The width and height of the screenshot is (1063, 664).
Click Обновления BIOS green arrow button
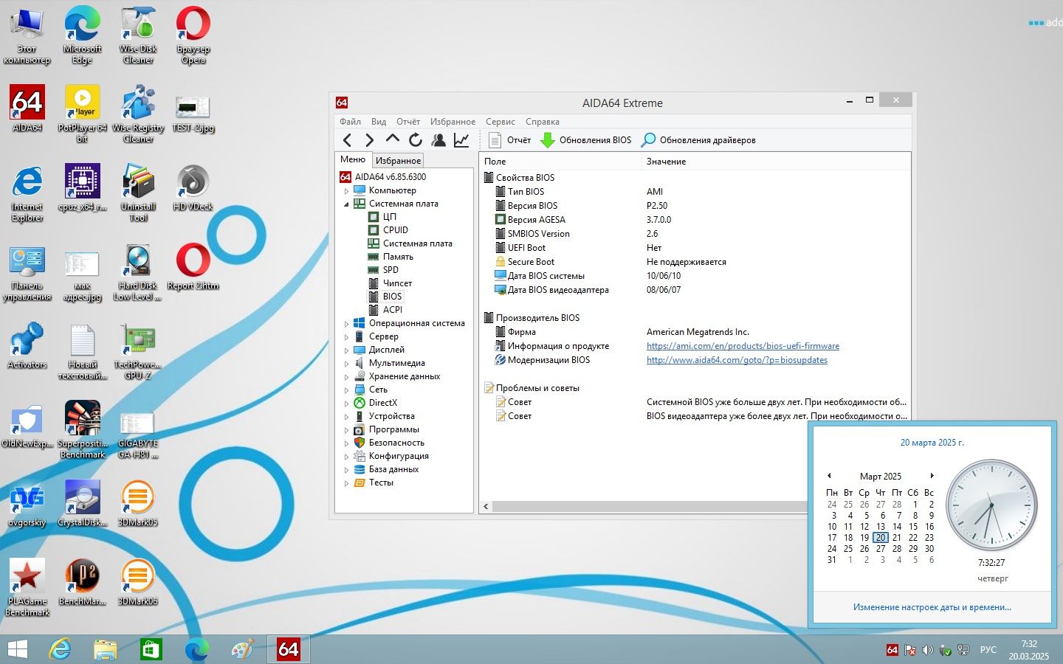coord(586,140)
